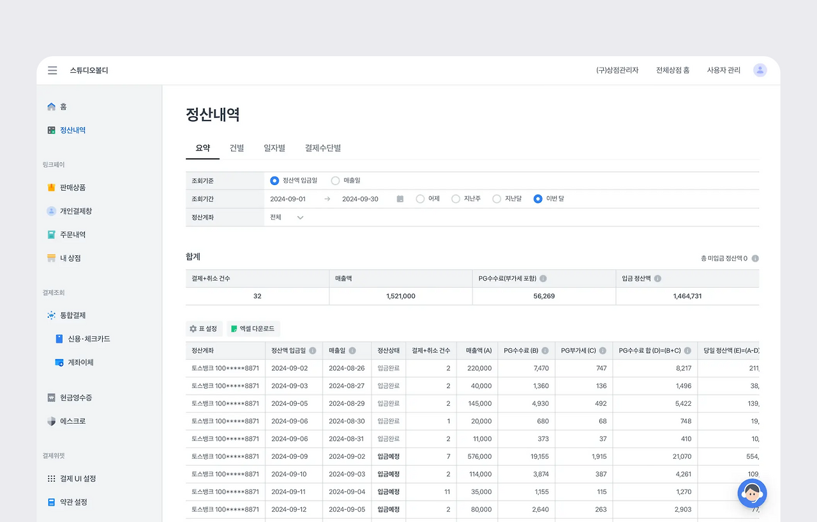Open the (구)상점관리자 link

coord(617,70)
